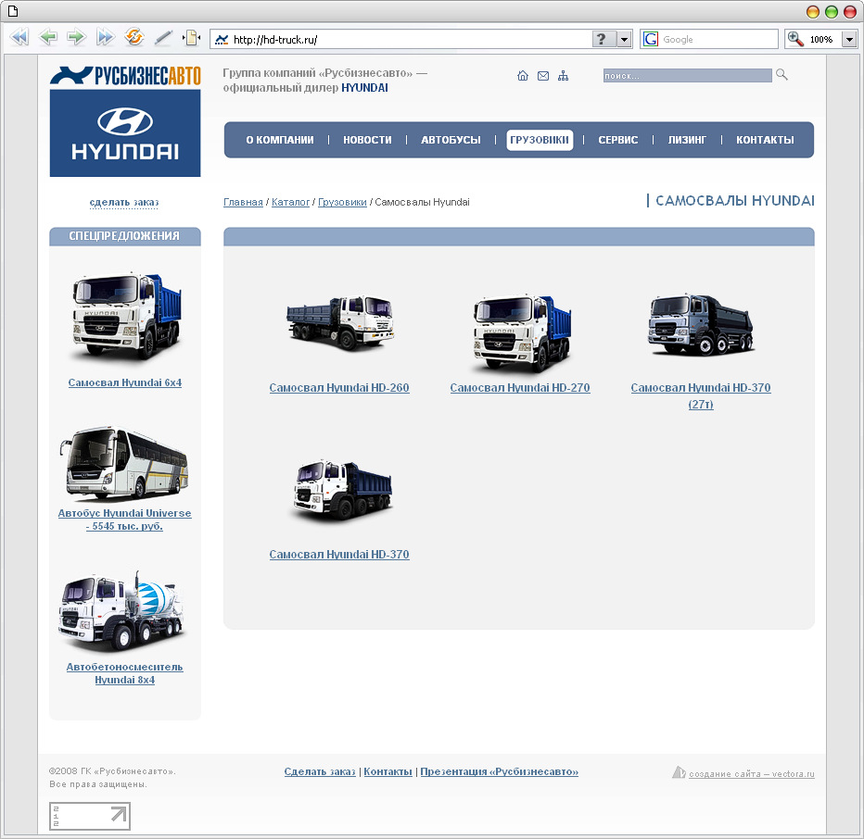Screen dimensions: 864x839
Task: Go to home via the house icon
Action: [x=522, y=75]
